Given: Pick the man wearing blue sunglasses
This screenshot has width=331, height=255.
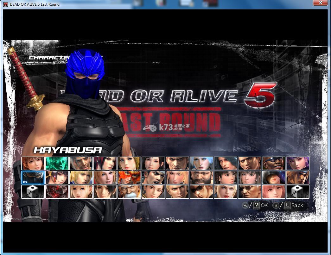Looking at the screenshot, I should [x=274, y=163].
